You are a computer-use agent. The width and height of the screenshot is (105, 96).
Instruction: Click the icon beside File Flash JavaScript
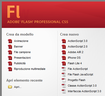(64, 74)
